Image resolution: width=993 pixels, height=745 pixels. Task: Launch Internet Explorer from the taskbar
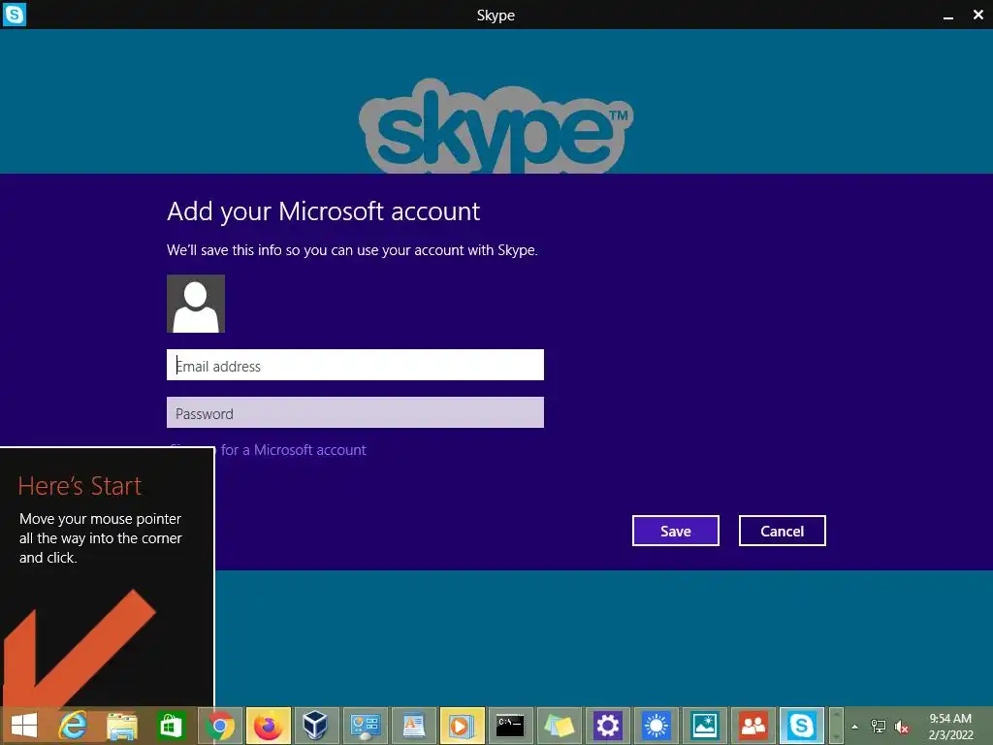[73, 726]
